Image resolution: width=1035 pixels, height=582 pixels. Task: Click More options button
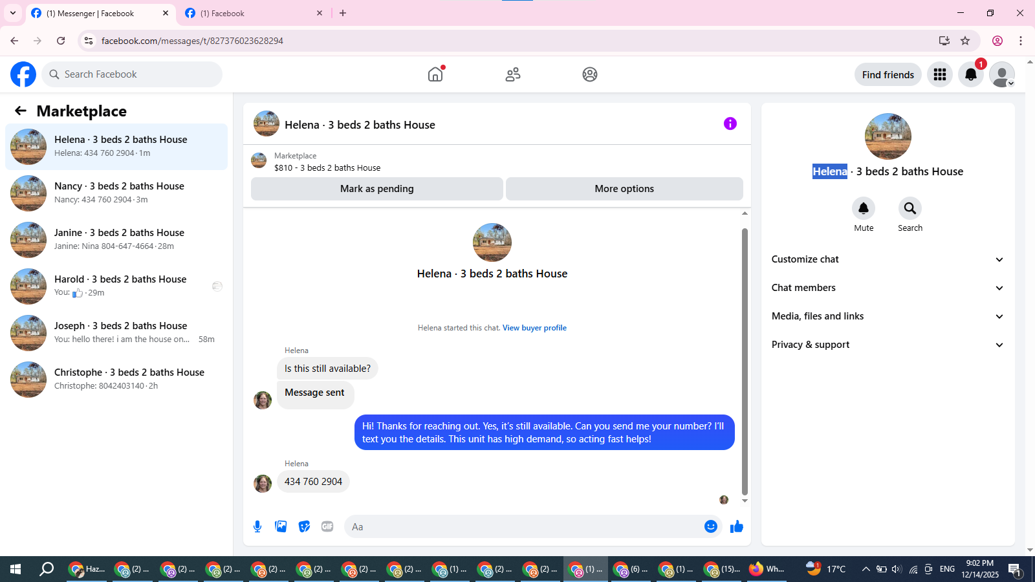click(624, 189)
